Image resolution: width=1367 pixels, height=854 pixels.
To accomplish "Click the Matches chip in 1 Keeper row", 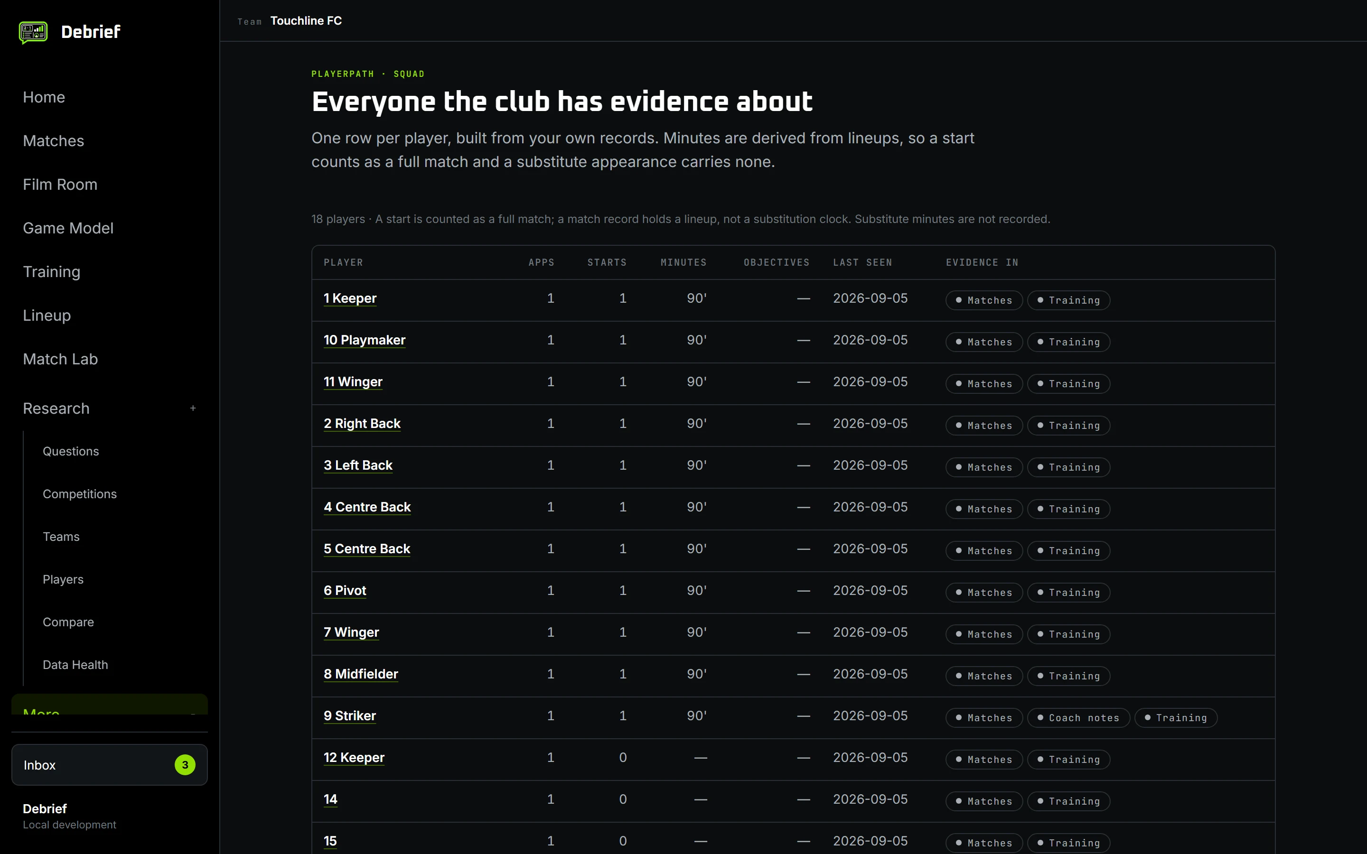I will [x=984, y=300].
